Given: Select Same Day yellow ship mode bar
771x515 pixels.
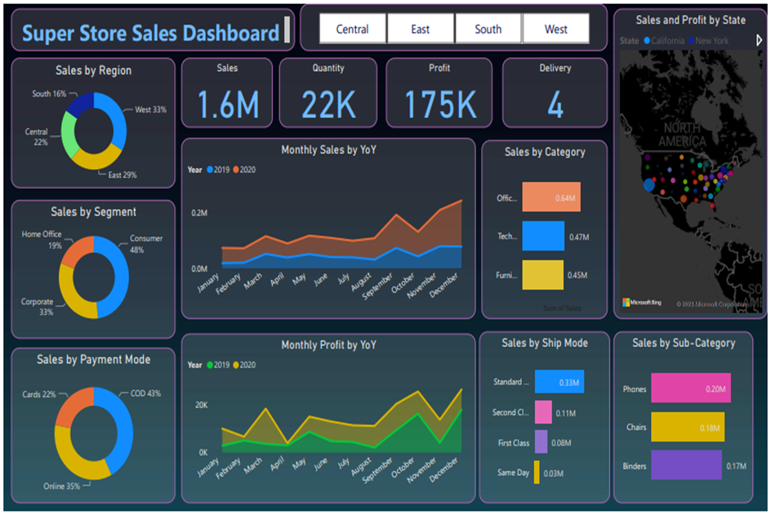Looking at the screenshot, I should (x=537, y=473).
